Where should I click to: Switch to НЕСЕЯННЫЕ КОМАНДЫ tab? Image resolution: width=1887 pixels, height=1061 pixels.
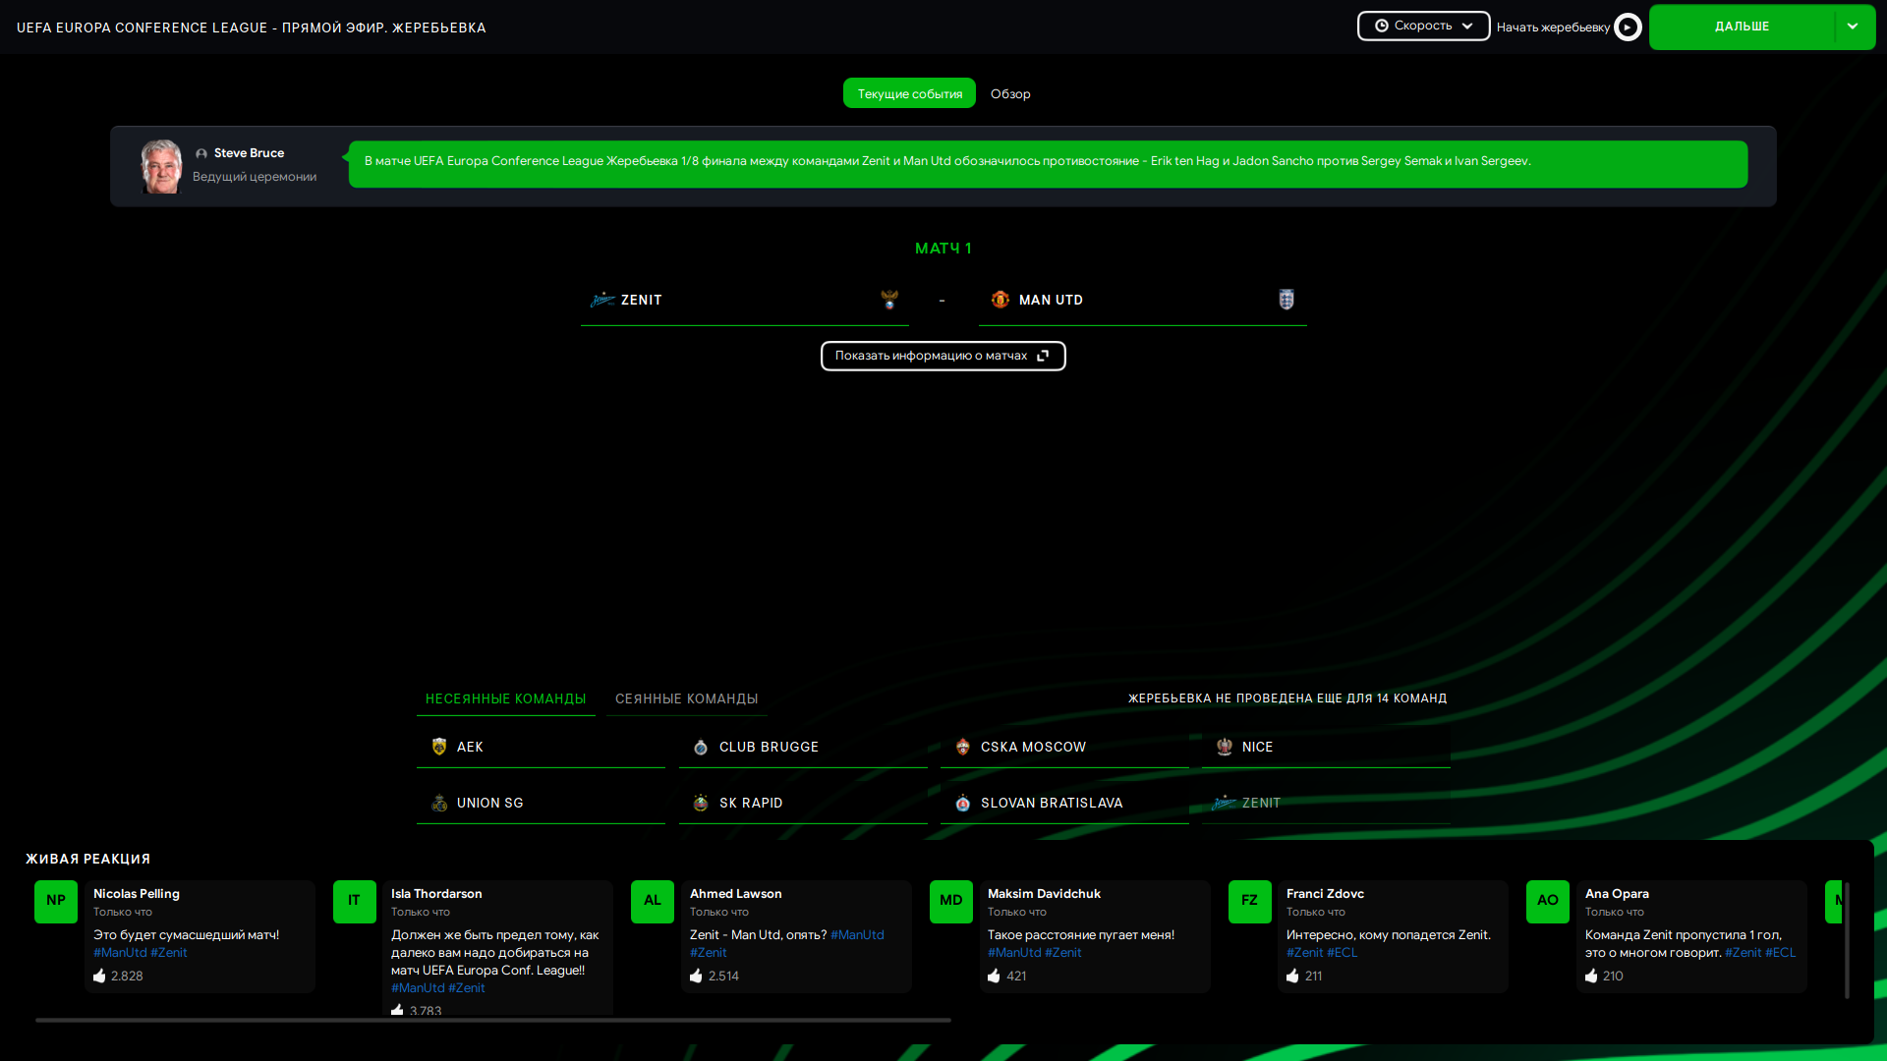point(505,698)
